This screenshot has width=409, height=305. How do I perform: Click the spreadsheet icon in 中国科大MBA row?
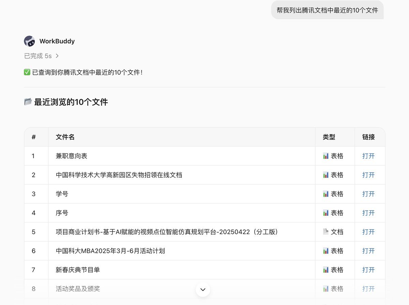[326, 251]
